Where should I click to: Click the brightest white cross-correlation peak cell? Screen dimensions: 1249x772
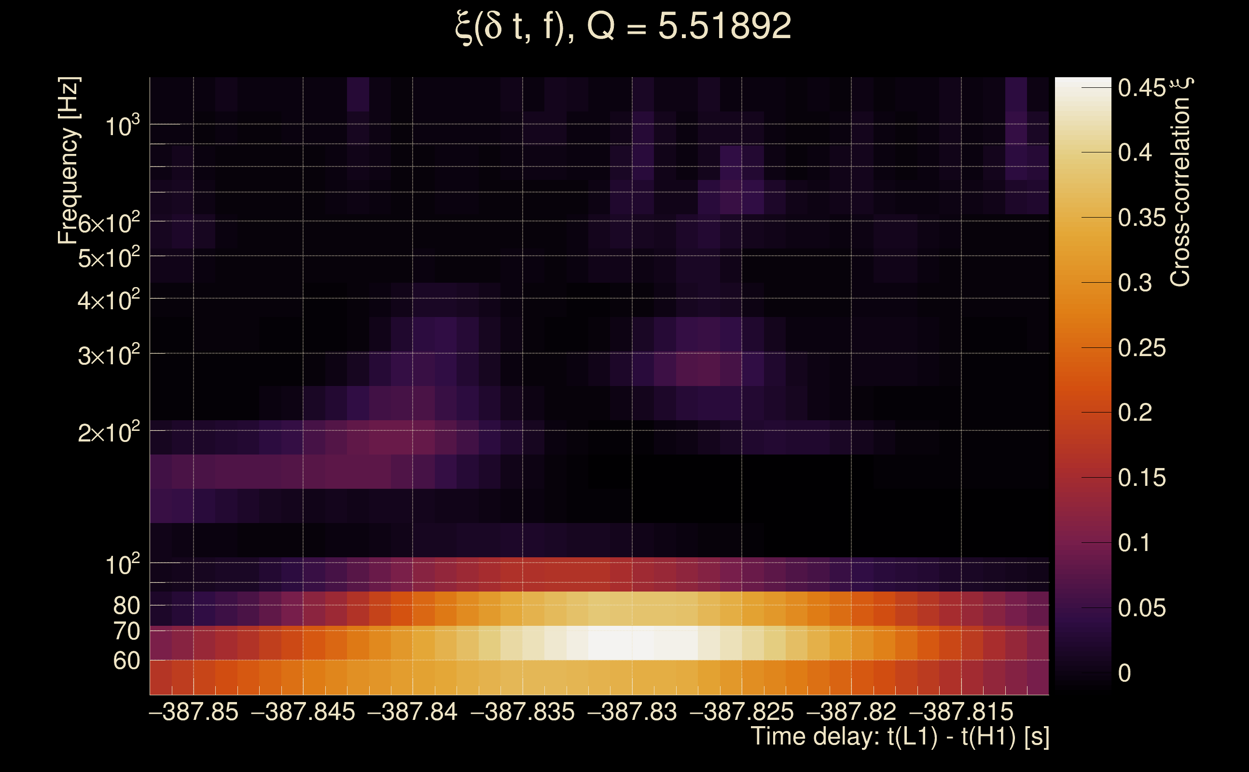(x=621, y=643)
